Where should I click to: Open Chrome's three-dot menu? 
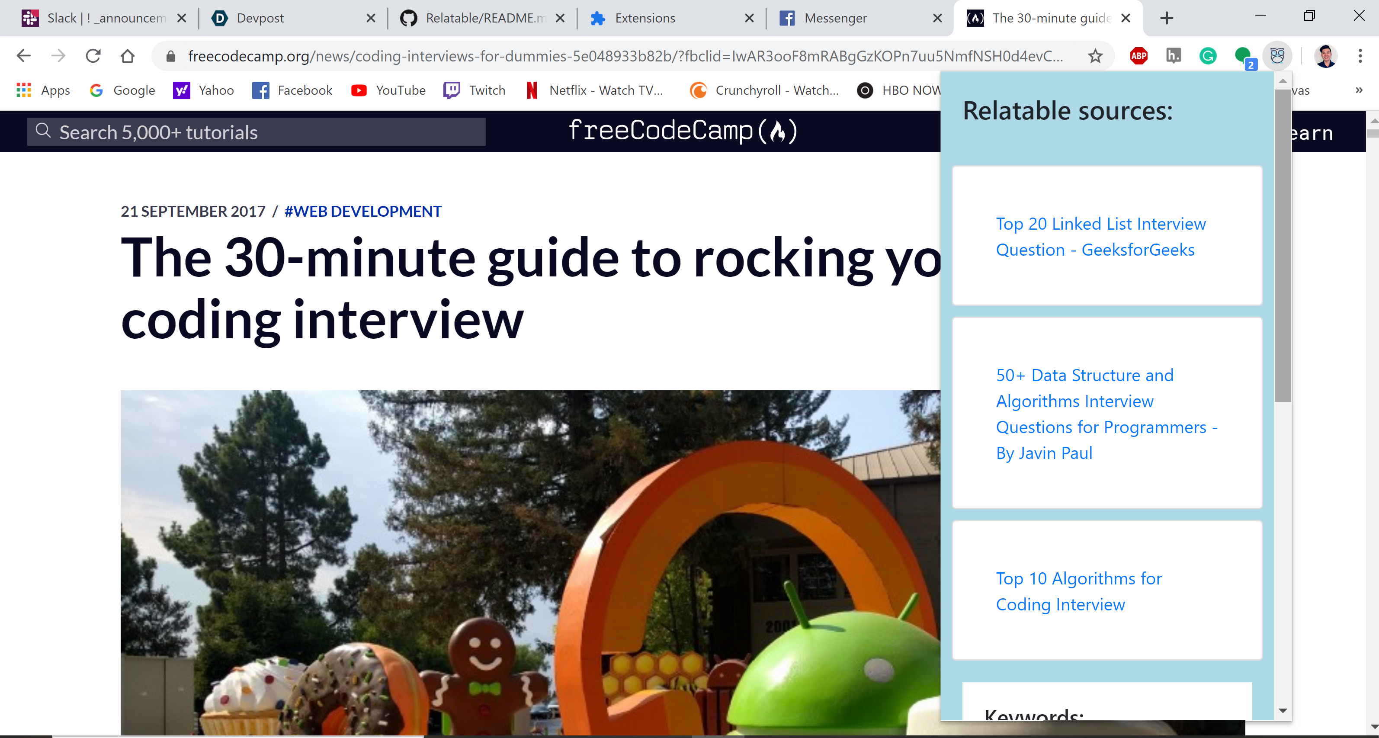1360,56
